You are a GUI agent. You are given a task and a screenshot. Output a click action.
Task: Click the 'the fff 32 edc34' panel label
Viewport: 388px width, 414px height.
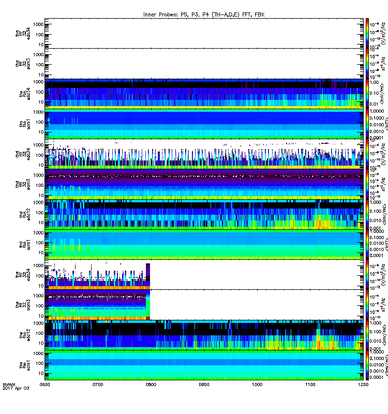coord(23,275)
